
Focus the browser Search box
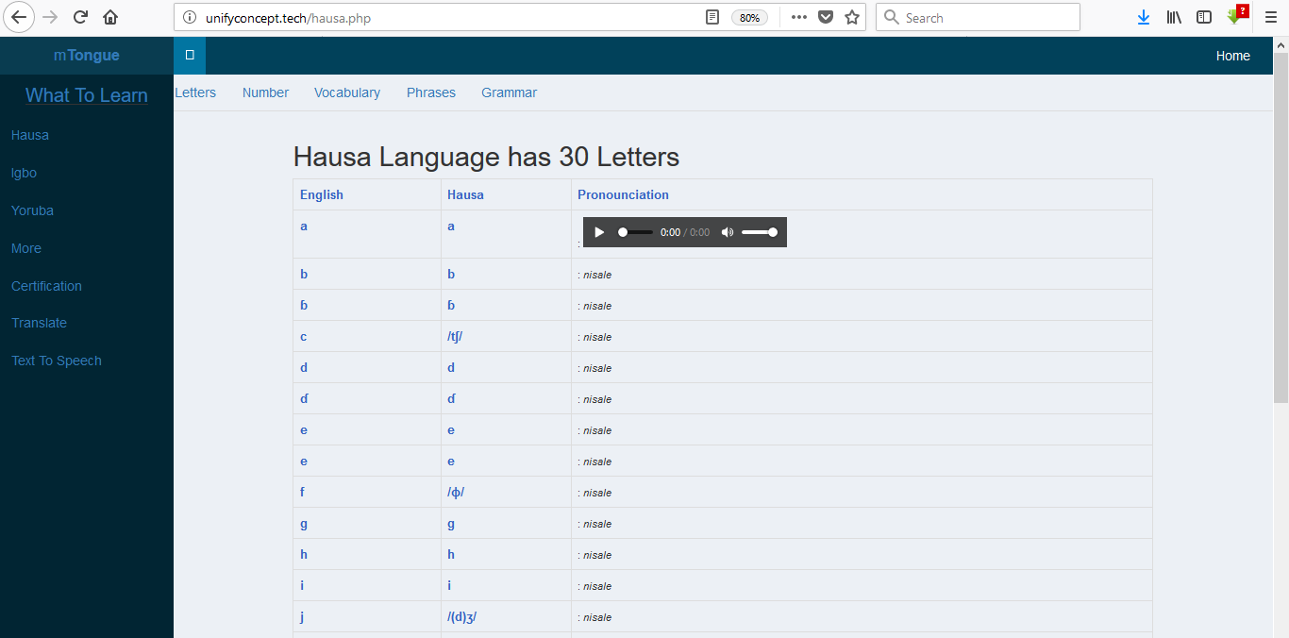tap(978, 17)
